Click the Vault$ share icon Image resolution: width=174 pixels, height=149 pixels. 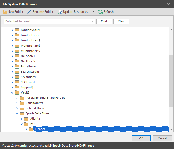pyautogui.click(x=17, y=93)
